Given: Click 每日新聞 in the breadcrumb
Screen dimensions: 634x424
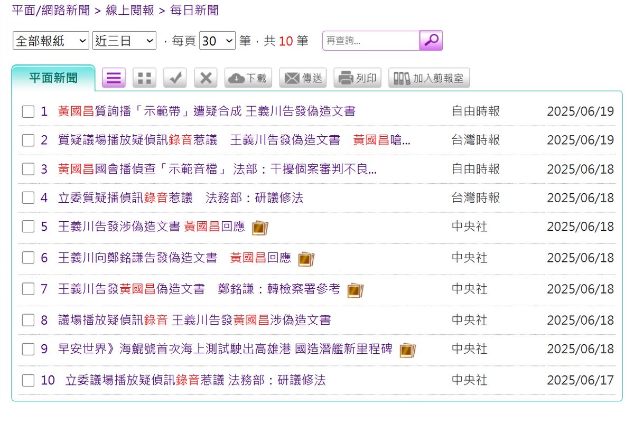Looking at the screenshot, I should 194,10.
